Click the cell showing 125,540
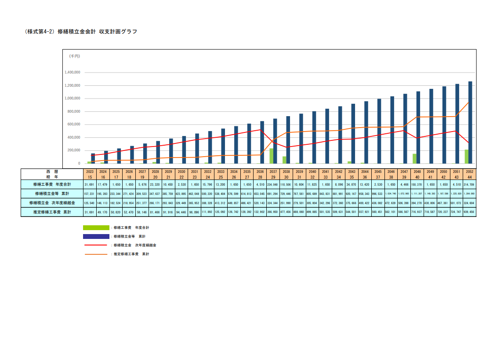Image resolution: width=504 pixels, height=352 pixels. pyautogui.click(x=90, y=203)
